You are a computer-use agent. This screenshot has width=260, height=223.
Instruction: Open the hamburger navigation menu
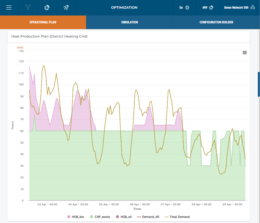(9, 8)
